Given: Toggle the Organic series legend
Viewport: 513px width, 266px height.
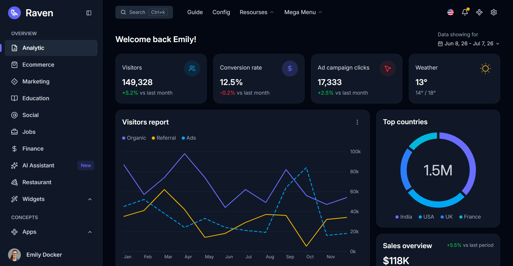Looking at the screenshot, I should coord(134,138).
